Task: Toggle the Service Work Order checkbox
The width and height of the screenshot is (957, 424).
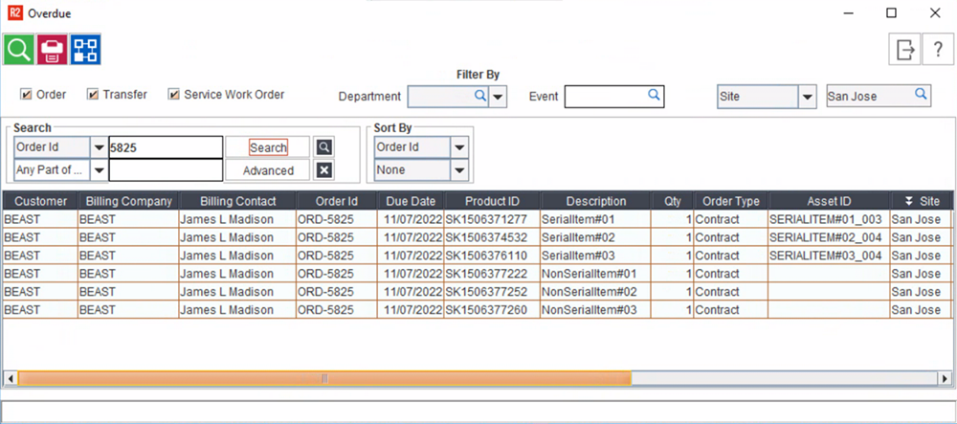Action: click(x=174, y=95)
